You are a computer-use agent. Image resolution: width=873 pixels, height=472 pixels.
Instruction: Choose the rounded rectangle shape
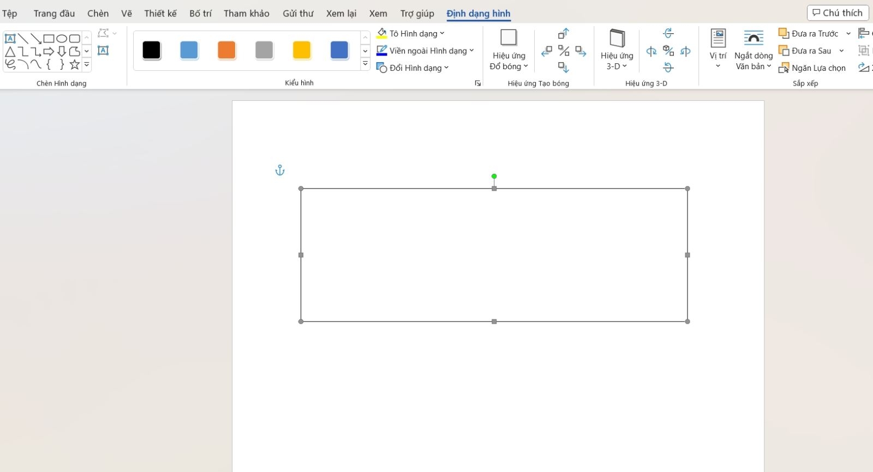pyautogui.click(x=75, y=39)
